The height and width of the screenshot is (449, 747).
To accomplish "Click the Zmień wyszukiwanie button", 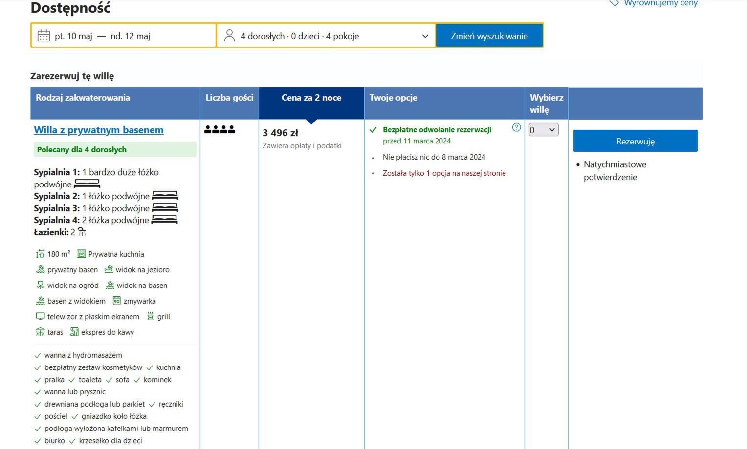I will 489,36.
